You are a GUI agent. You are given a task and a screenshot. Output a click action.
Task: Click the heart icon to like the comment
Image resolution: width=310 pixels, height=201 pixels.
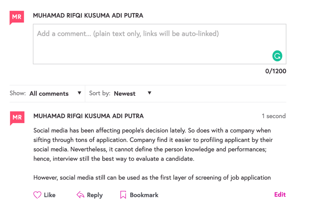pyautogui.click(x=37, y=195)
